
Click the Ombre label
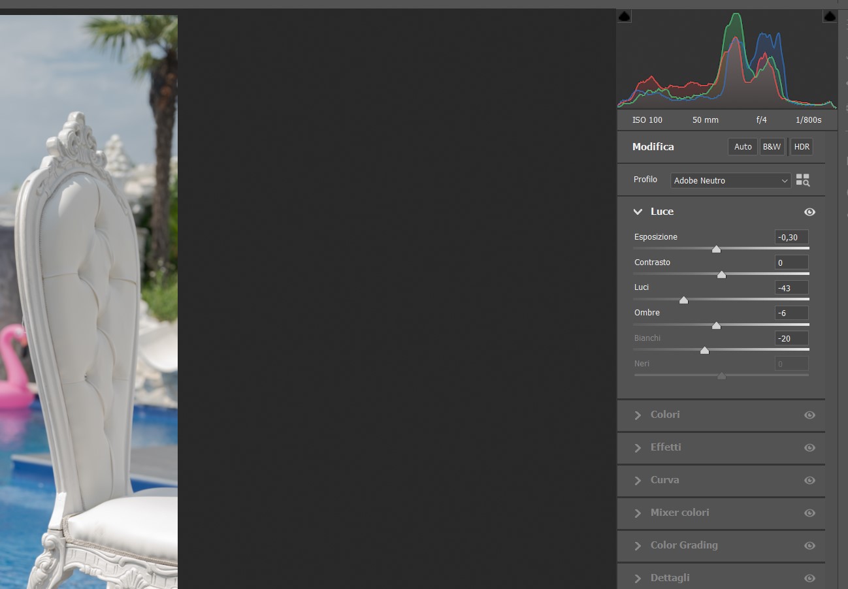(647, 313)
